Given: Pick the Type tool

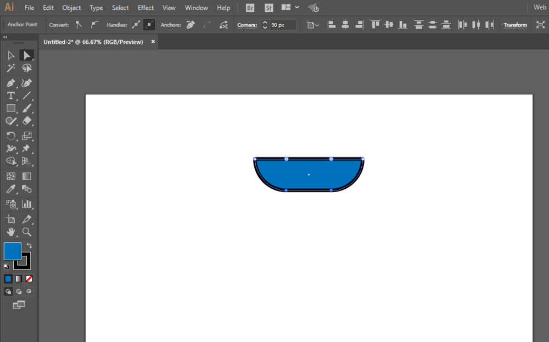Looking at the screenshot, I should (11, 96).
